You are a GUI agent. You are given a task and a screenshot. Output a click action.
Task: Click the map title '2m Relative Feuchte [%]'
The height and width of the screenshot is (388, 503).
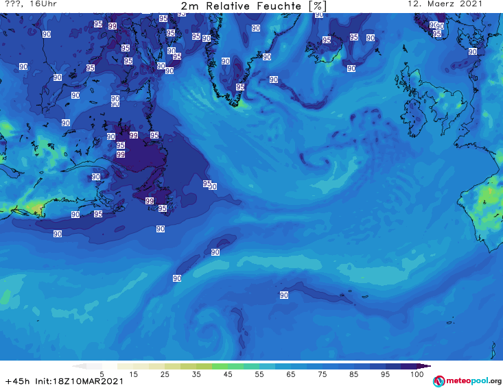253,6
